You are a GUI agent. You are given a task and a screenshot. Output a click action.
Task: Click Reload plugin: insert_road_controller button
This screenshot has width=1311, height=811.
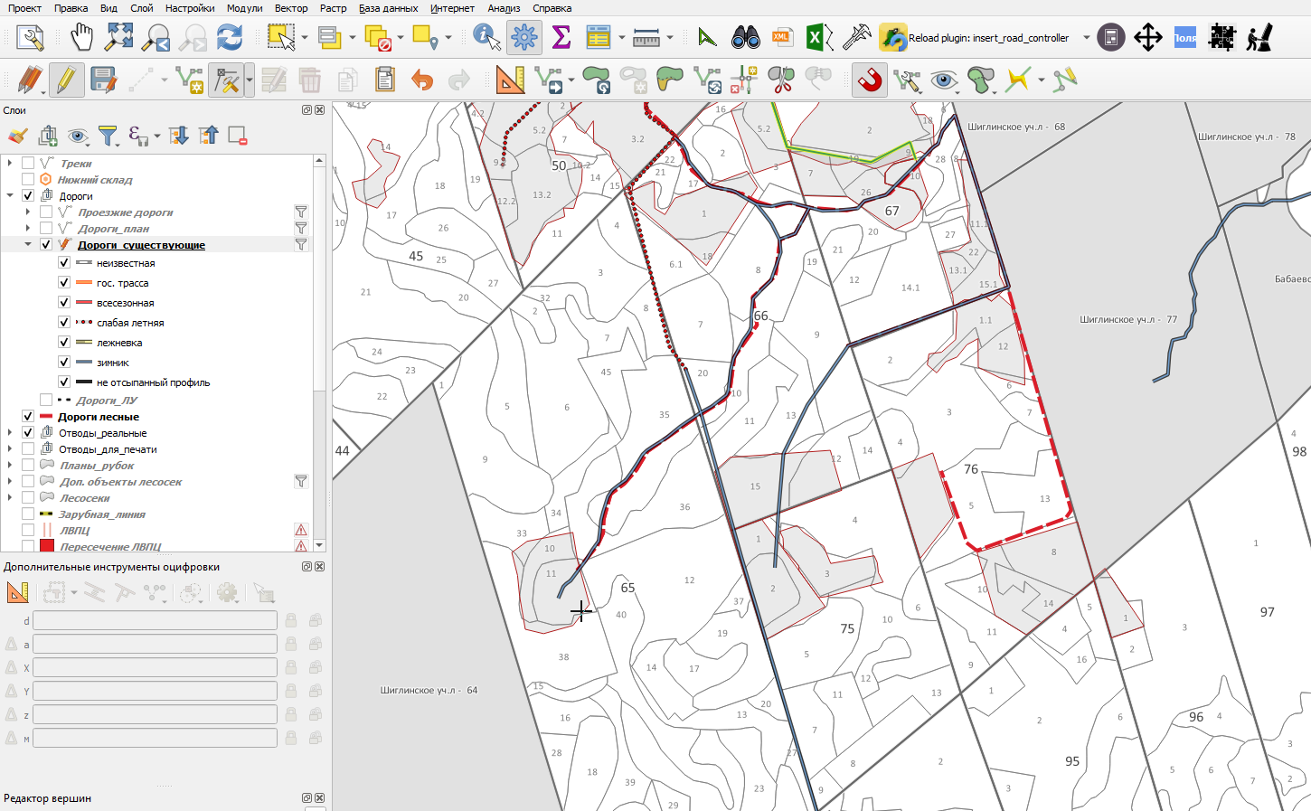(974, 38)
